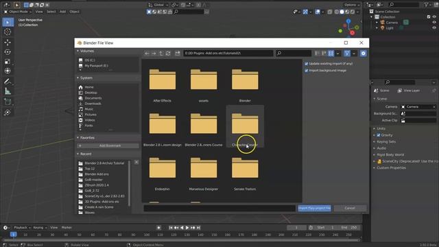Click Add Bookmark button

click(108, 145)
